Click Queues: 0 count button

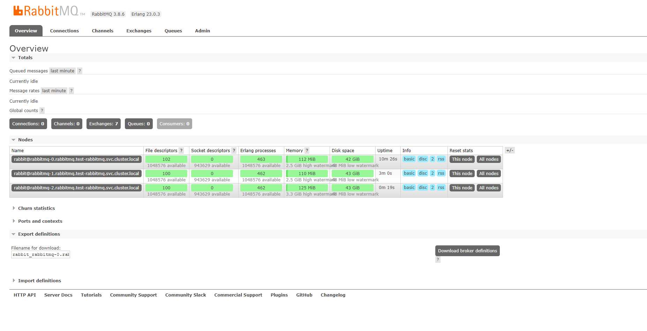[139, 124]
